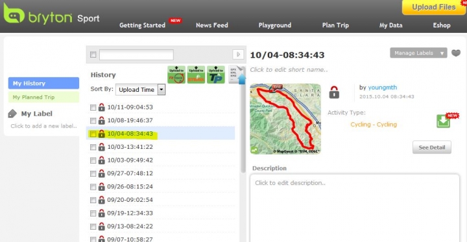Upload to TrainingPeaks icon
Screen dimensions: 467x242
(216, 74)
